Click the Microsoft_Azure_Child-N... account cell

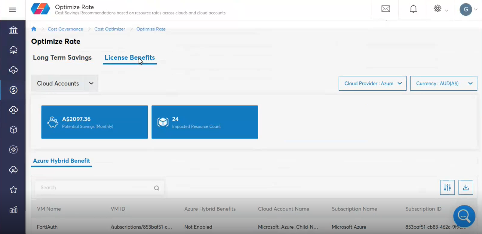[288, 227]
